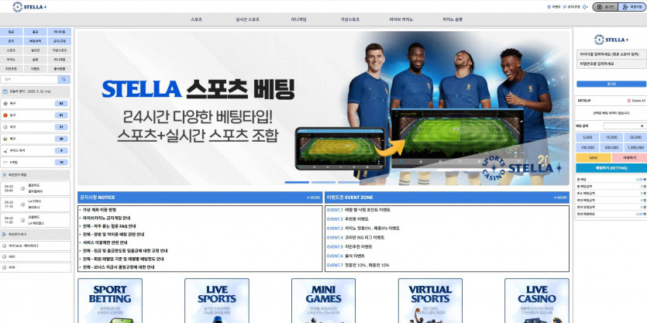Select the basketball icon for 농구

coord(5,115)
